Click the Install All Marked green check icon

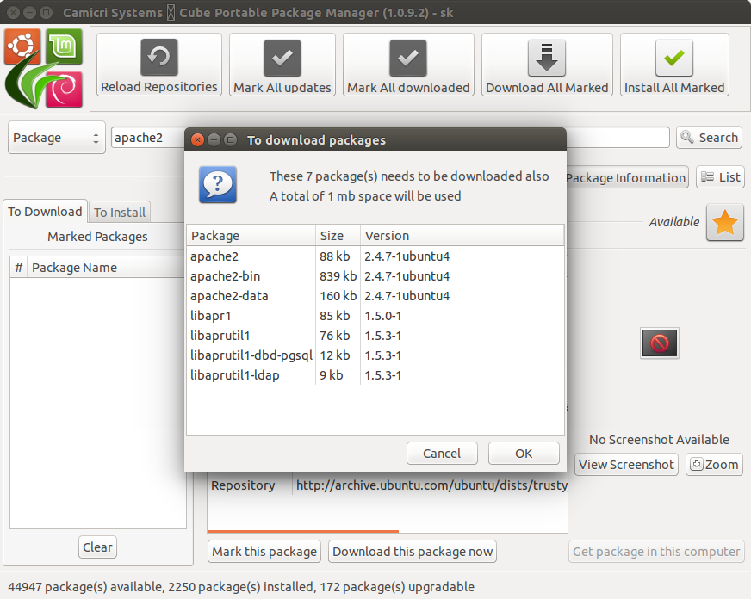674,58
